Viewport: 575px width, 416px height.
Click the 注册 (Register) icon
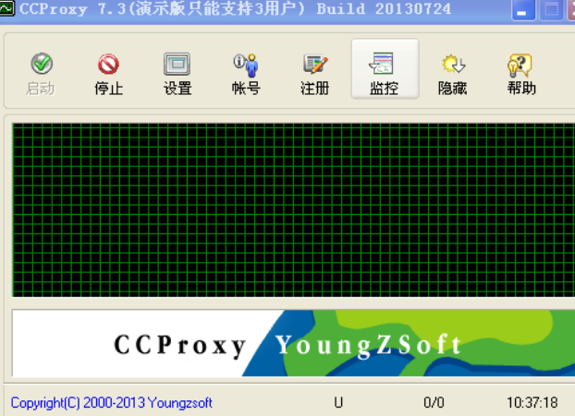click(315, 73)
